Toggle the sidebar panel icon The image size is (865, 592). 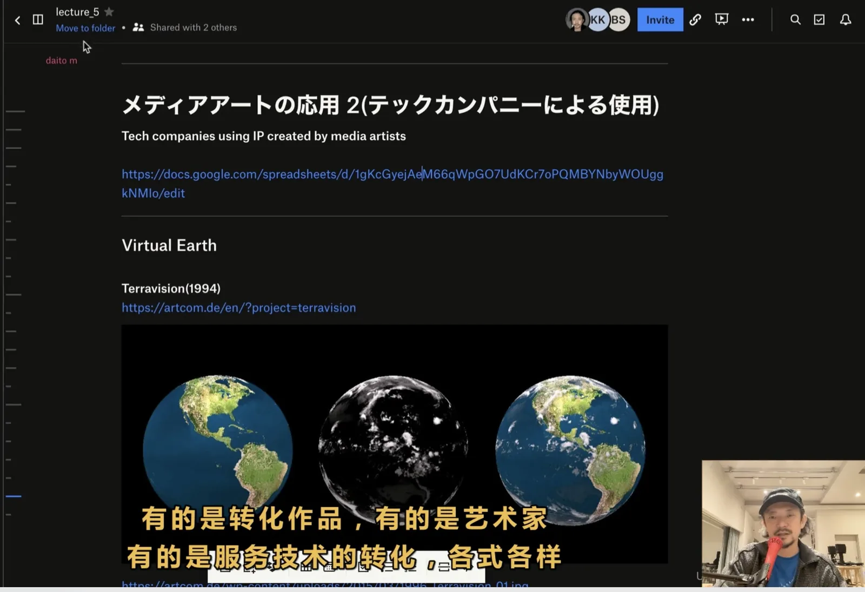[38, 20]
